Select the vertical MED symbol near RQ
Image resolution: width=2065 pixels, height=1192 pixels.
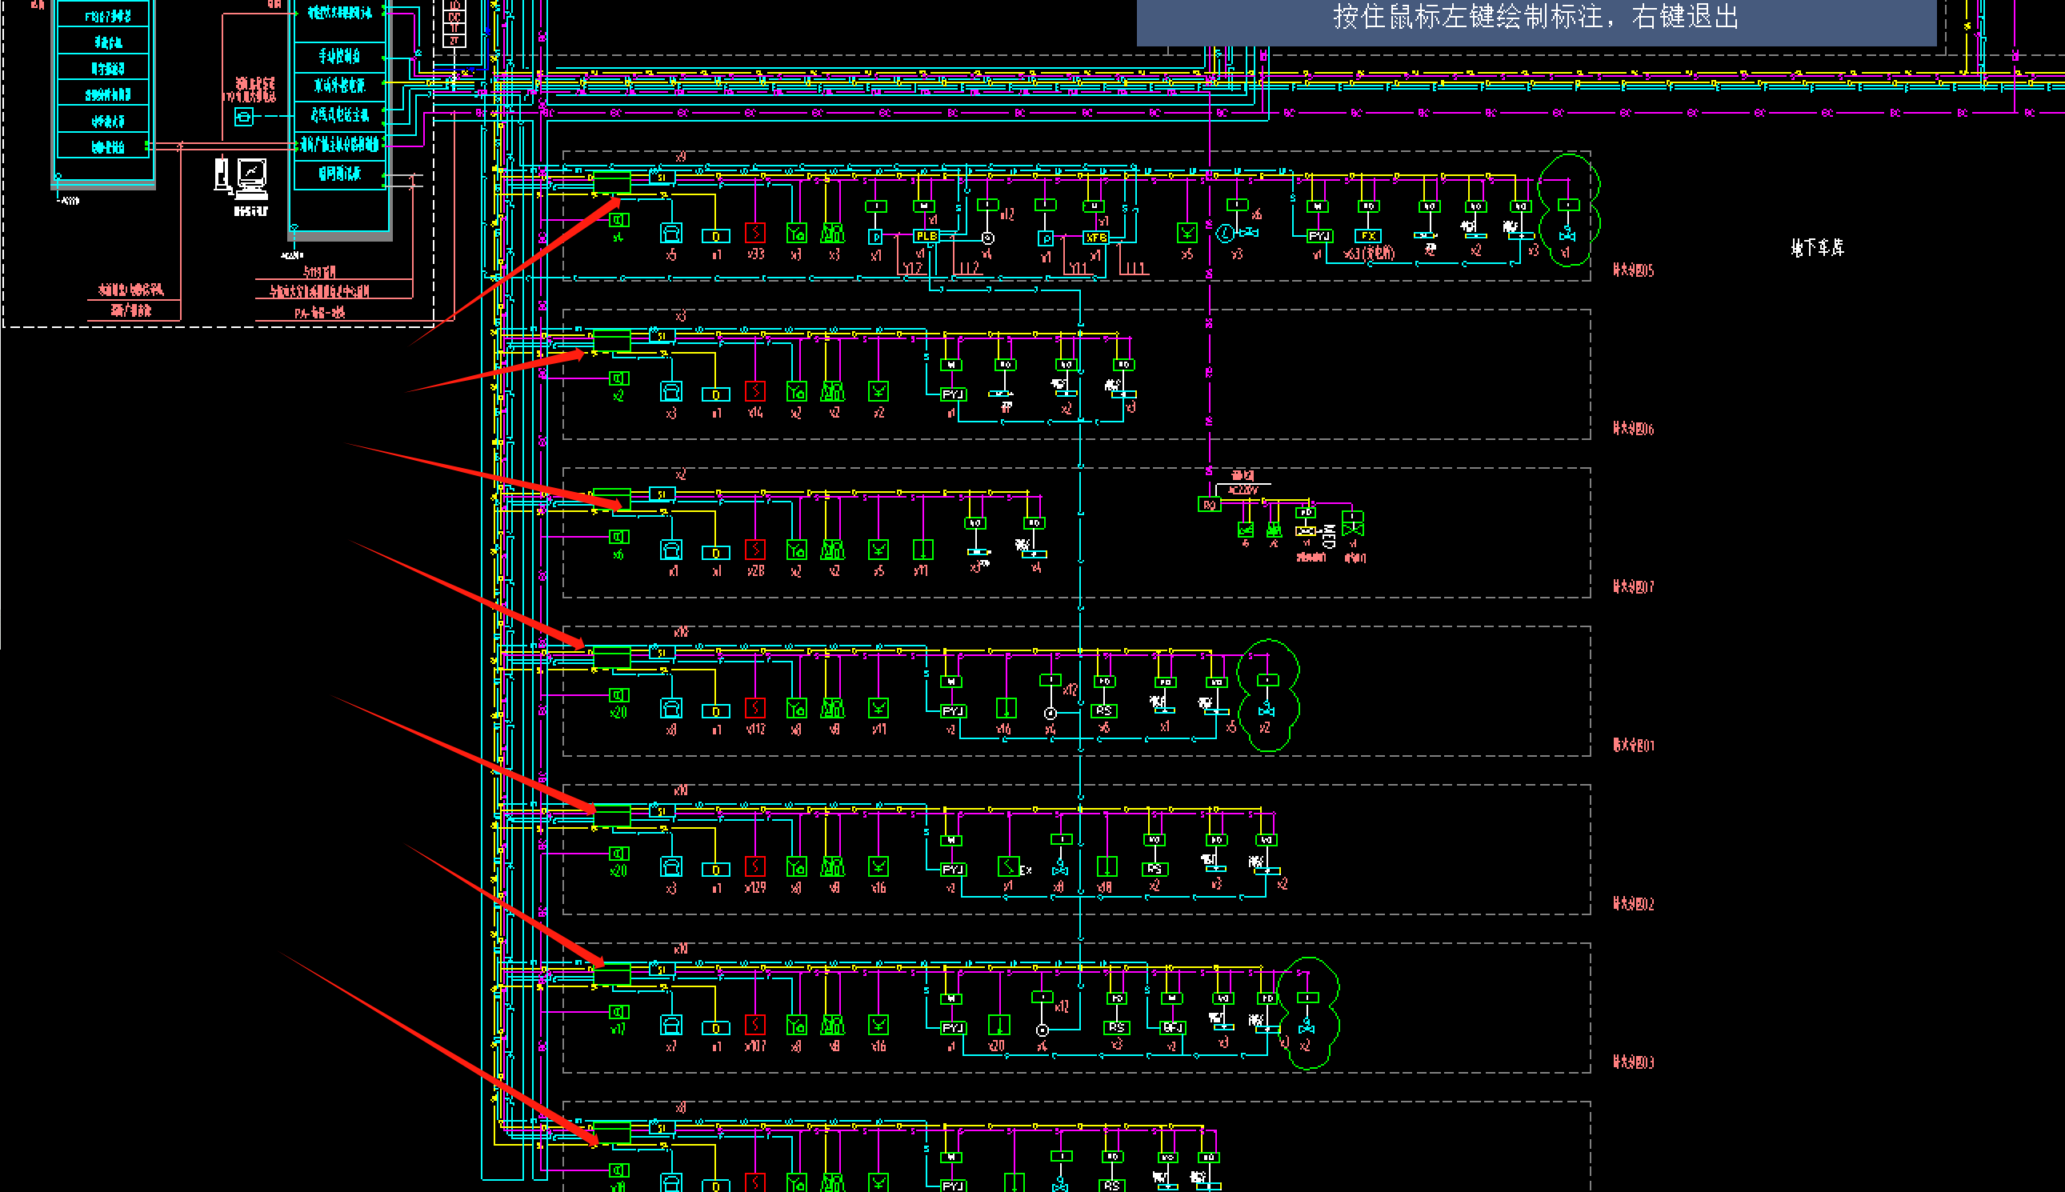pos(1329,536)
